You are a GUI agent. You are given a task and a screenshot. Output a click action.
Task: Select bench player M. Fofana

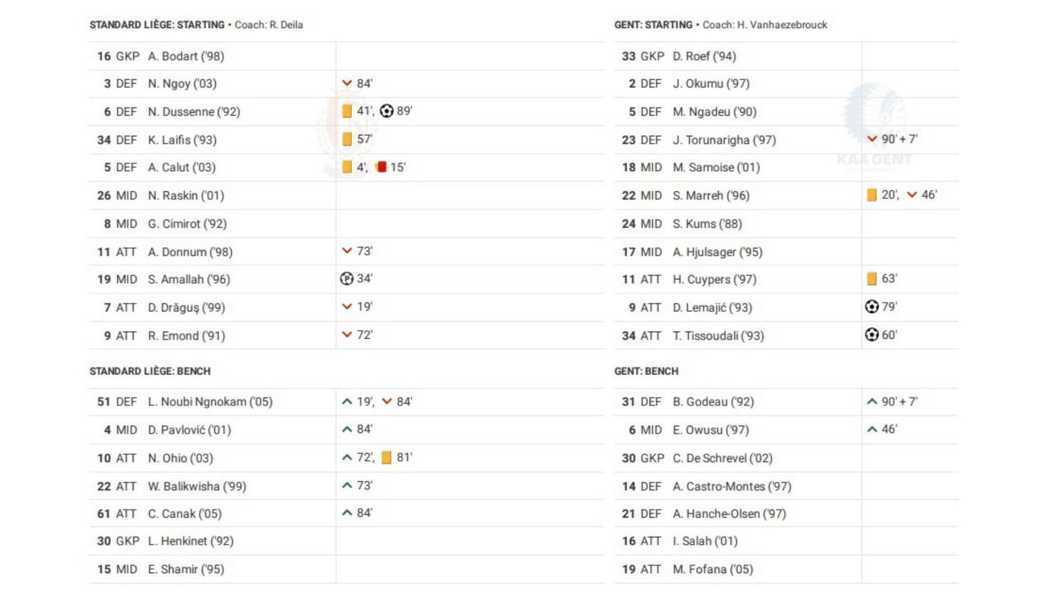pos(712,569)
